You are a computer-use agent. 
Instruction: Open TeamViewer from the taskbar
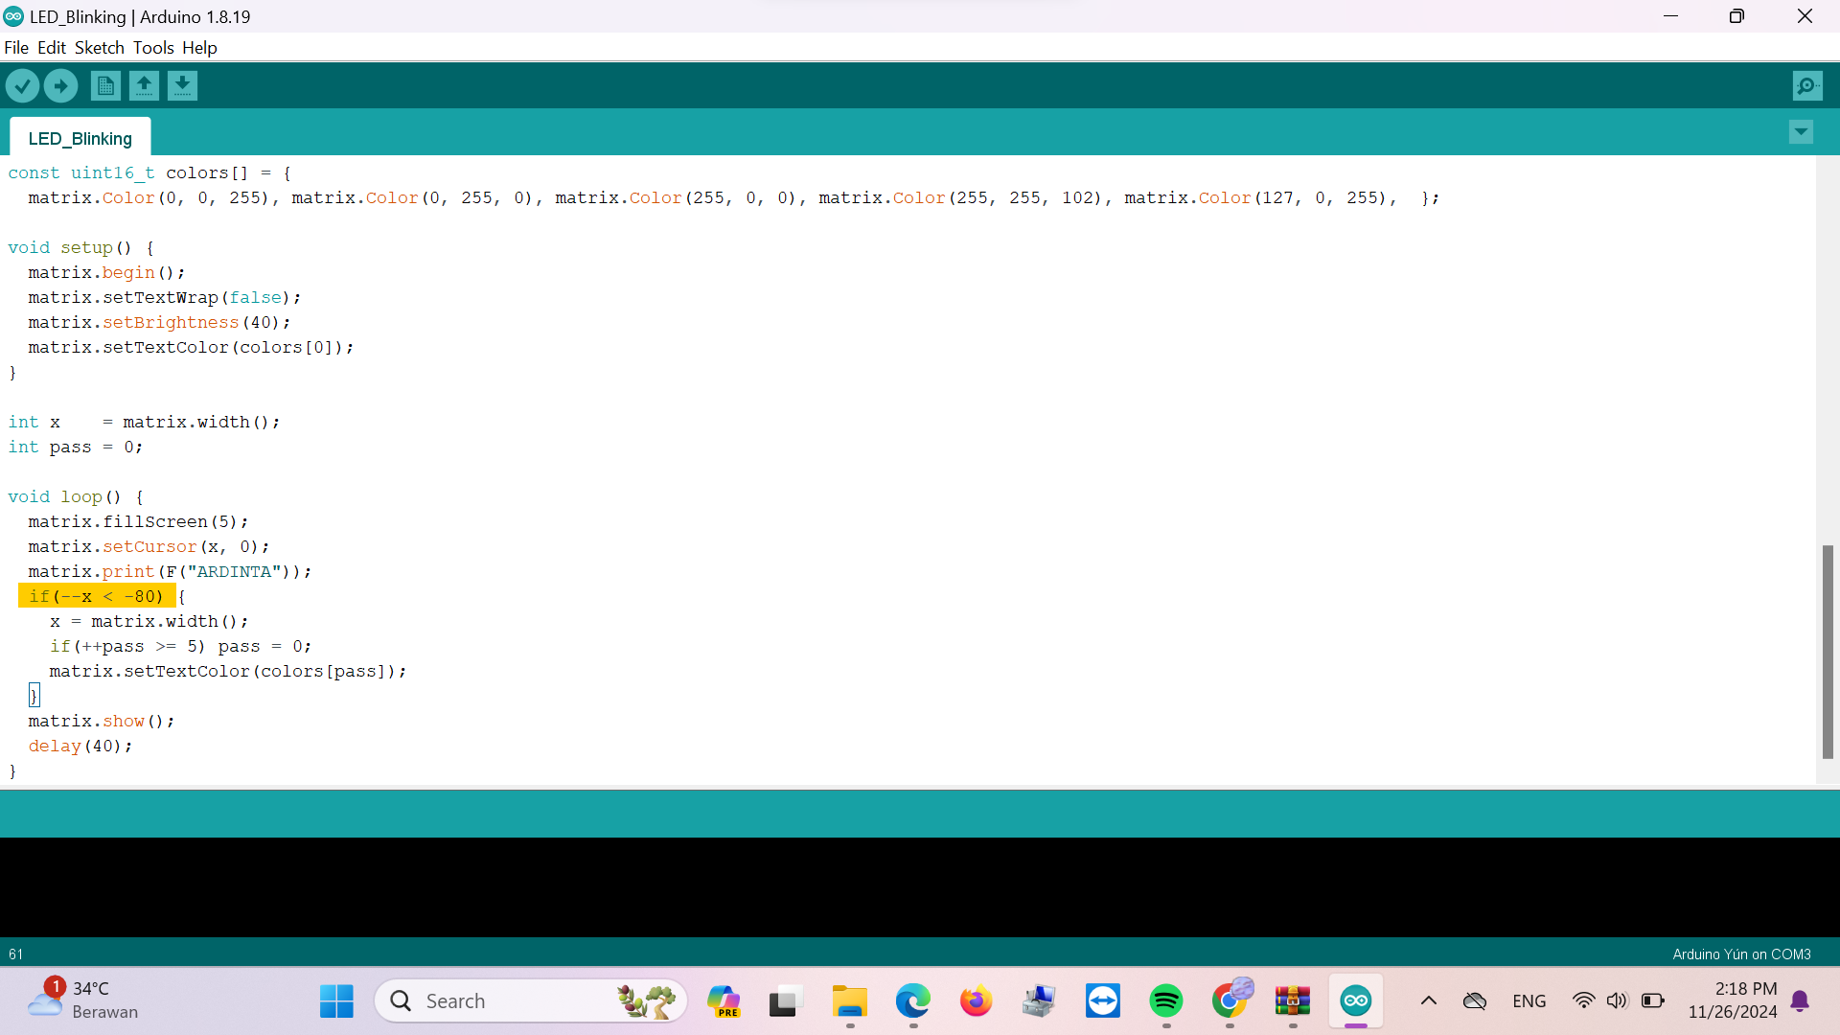1102,1001
